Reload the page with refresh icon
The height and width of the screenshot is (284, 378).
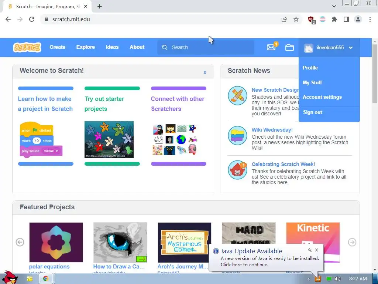(32, 19)
